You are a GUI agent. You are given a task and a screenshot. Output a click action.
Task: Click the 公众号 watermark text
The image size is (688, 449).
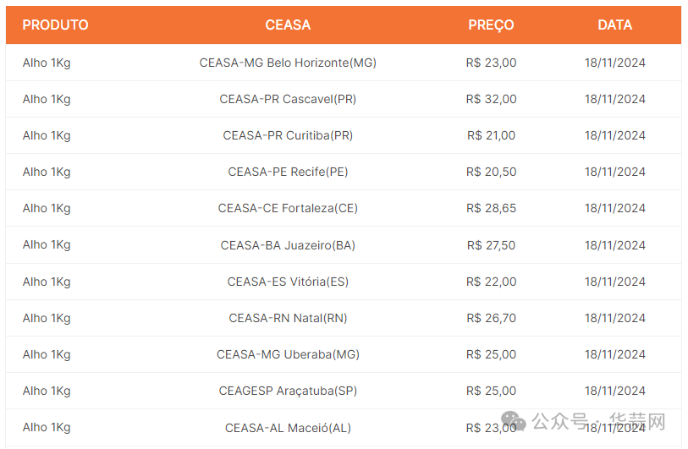[x=560, y=421]
